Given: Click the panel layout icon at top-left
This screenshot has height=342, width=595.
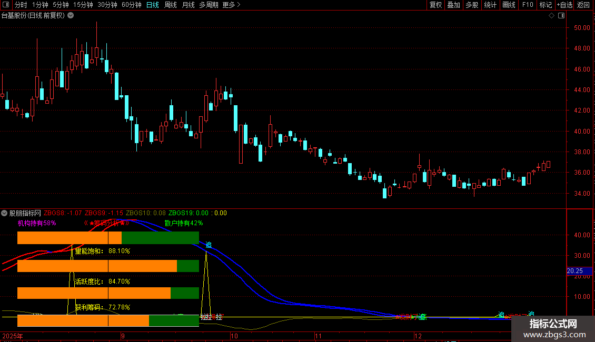Looking at the screenshot, I should tap(6, 5).
